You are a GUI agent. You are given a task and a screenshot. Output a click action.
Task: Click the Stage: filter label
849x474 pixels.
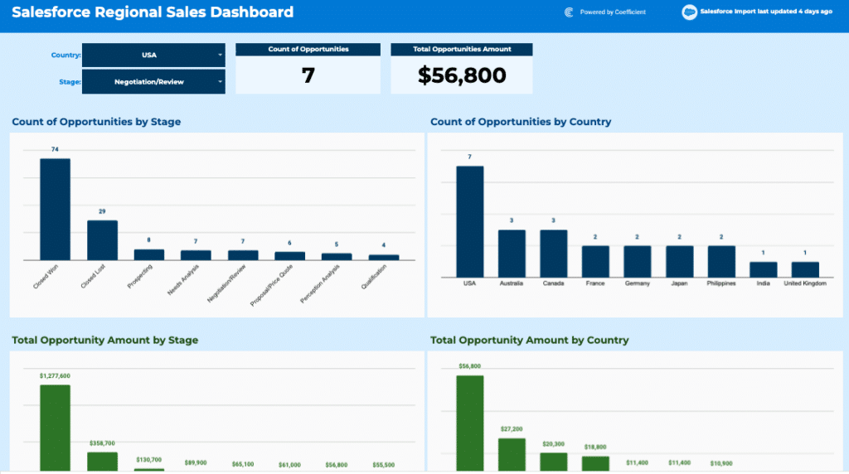[70, 82]
